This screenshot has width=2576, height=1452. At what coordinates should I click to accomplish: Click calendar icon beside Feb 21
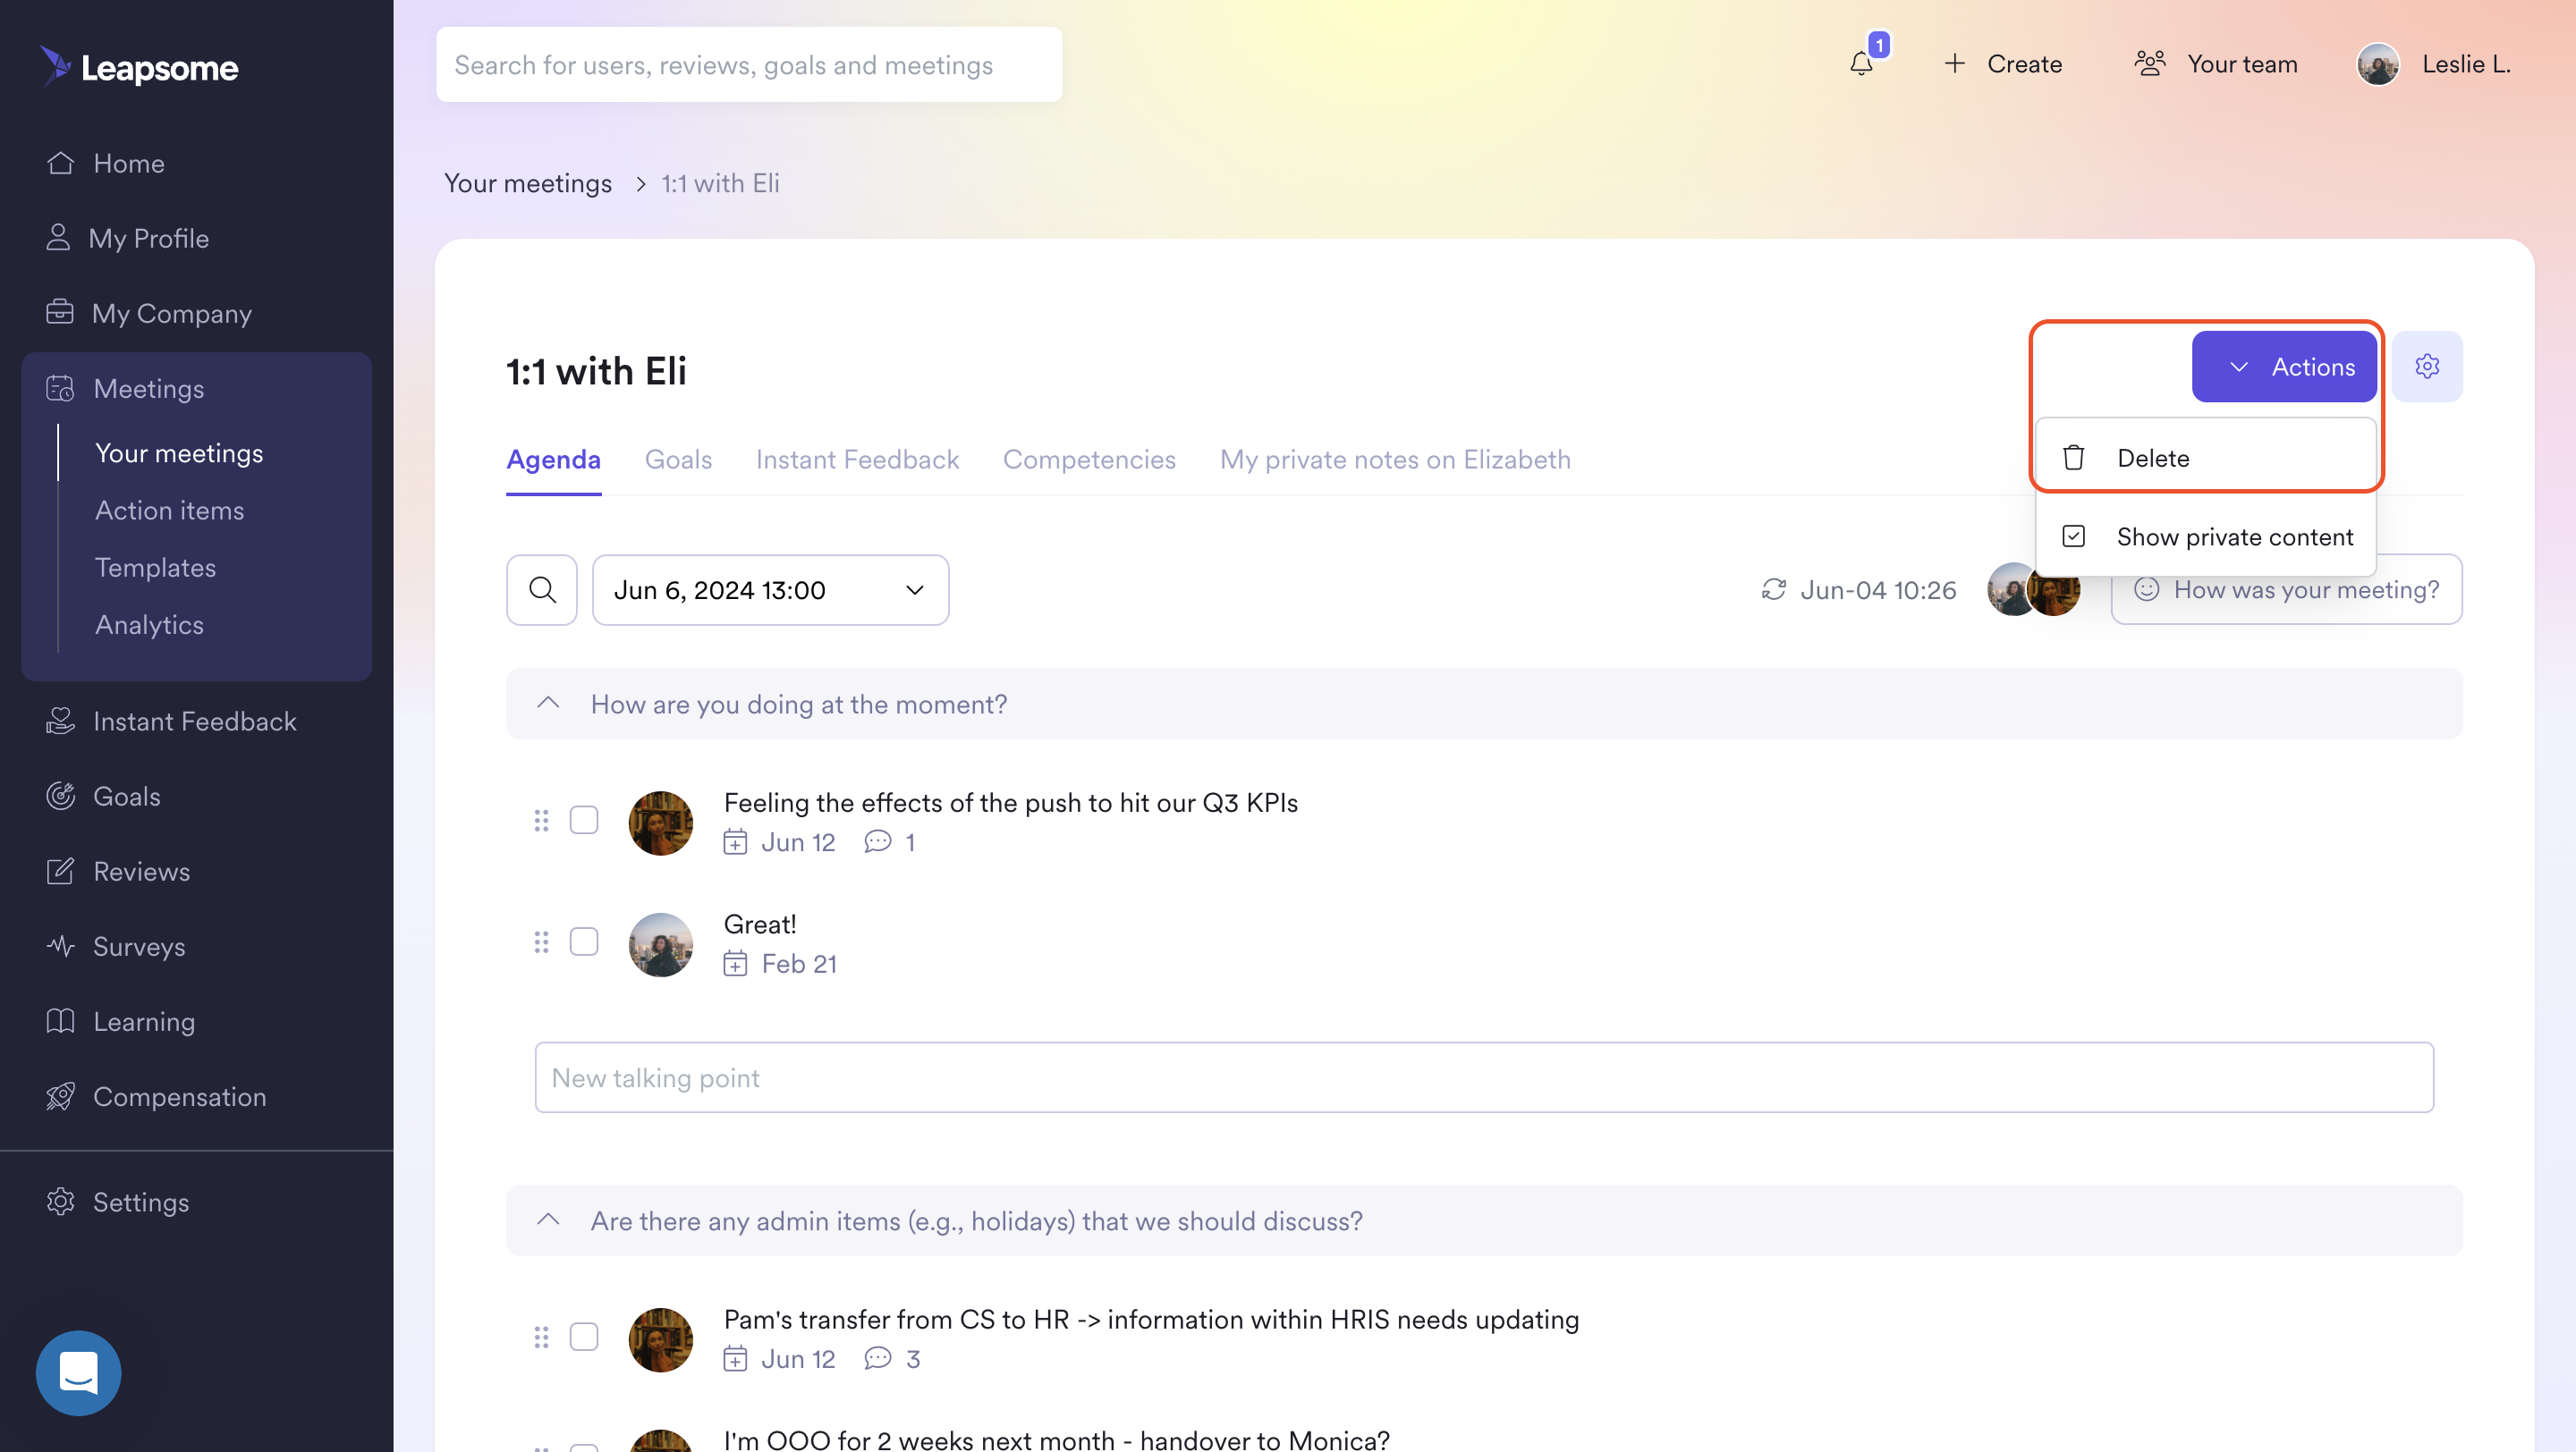(735, 965)
